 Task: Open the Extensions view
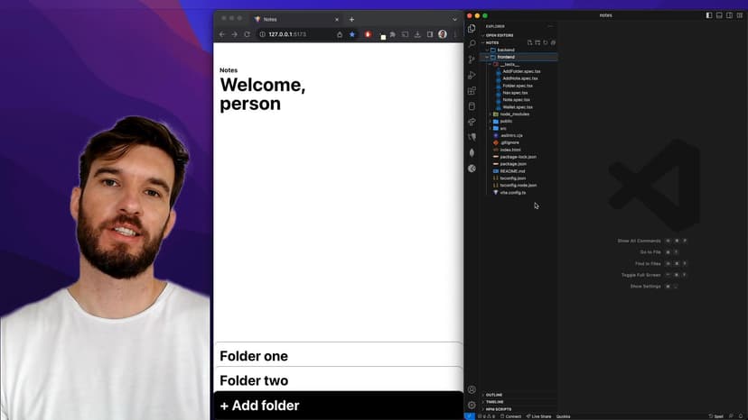tap(472, 91)
